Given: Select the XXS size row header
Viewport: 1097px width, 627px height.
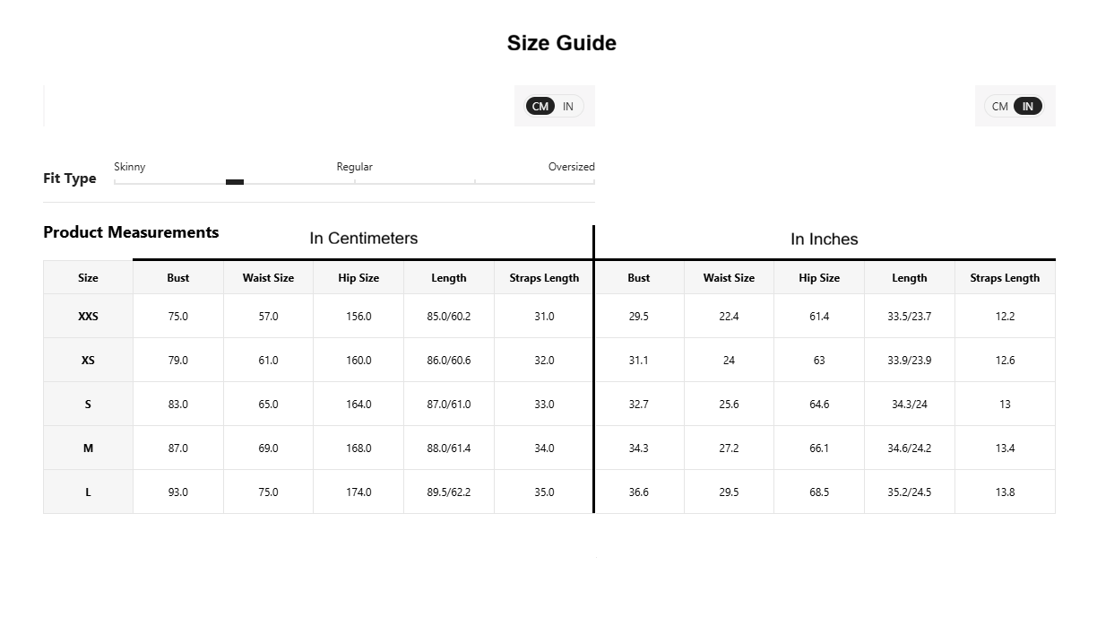Looking at the screenshot, I should pos(88,316).
